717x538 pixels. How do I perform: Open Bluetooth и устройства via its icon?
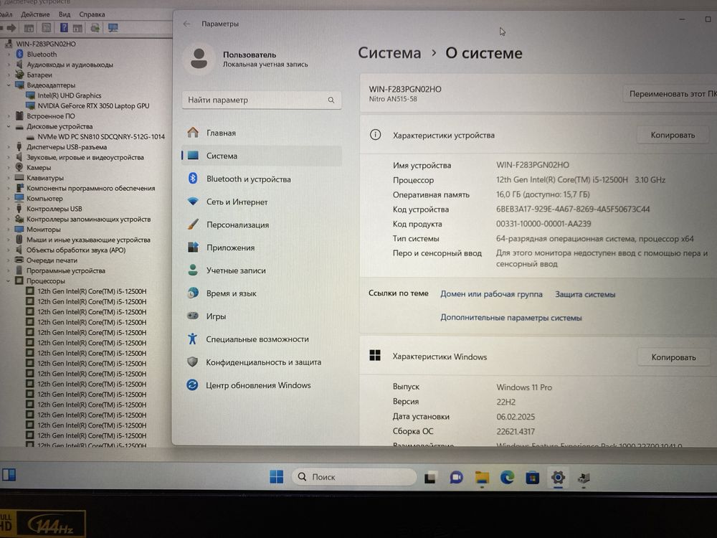193,179
